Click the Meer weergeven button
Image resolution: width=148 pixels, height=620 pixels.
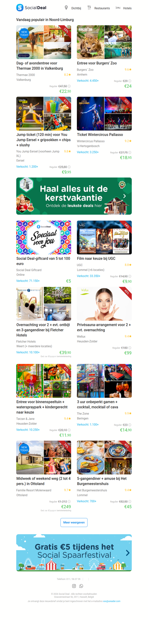point(74,522)
